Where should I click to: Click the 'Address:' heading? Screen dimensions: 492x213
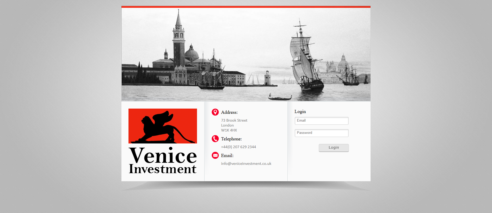pyautogui.click(x=229, y=112)
